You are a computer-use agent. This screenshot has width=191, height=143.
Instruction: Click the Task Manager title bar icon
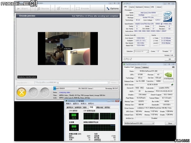66,101
